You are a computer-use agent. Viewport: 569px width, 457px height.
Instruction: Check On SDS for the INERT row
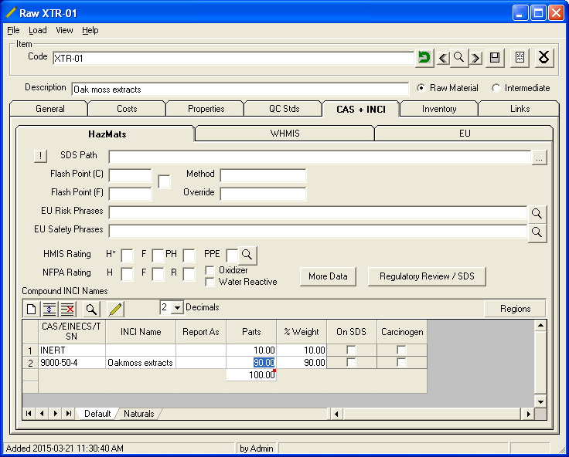coord(351,350)
